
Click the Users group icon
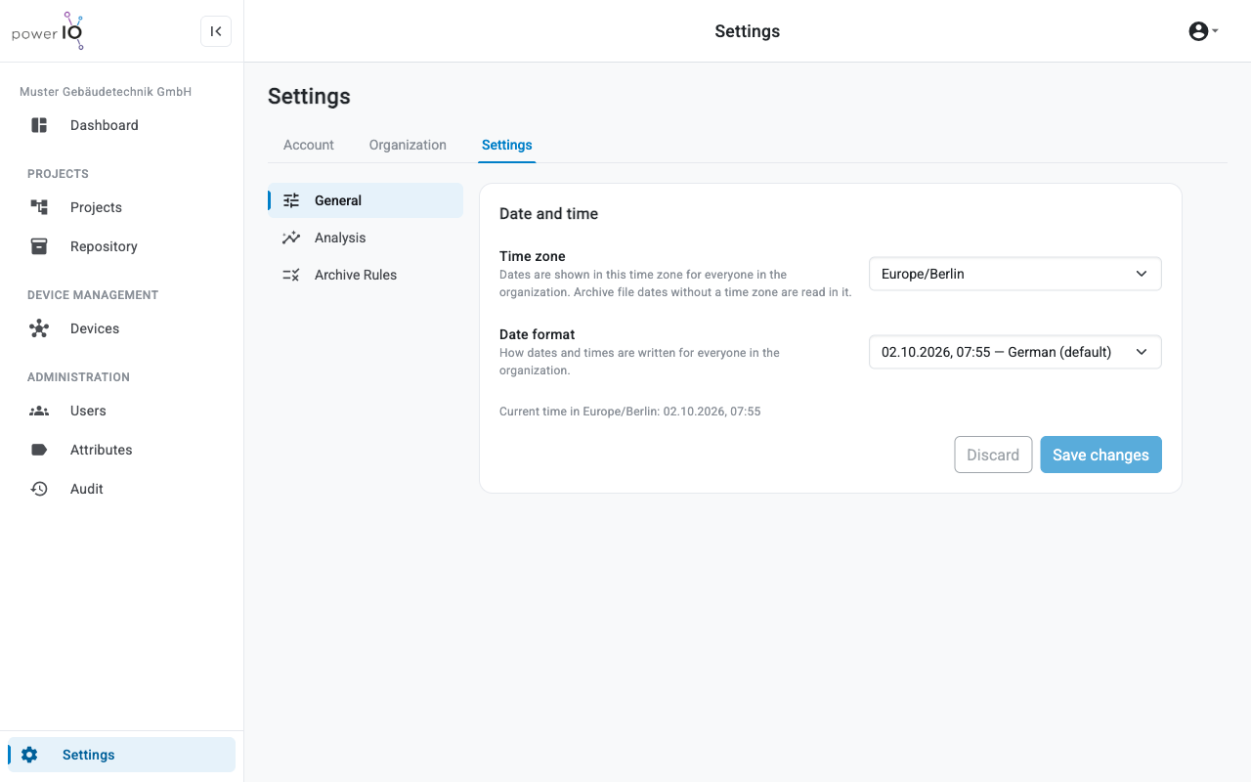coord(39,411)
